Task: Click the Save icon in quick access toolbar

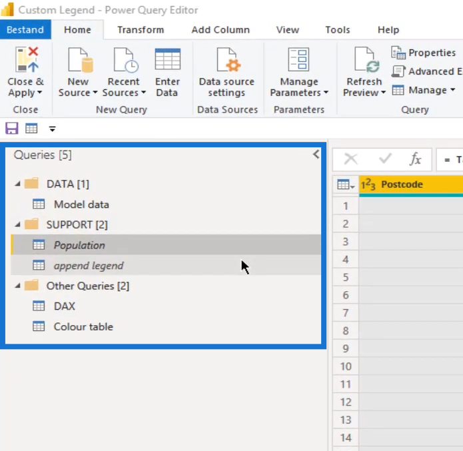Action: 12,129
